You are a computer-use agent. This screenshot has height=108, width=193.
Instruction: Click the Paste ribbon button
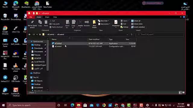(x=46, y=23)
